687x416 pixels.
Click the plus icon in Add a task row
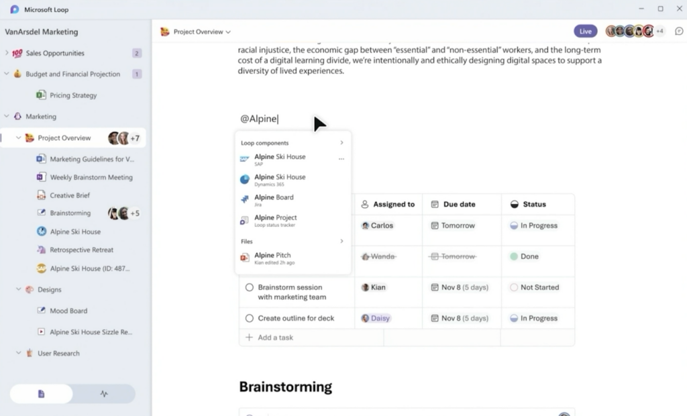(249, 337)
